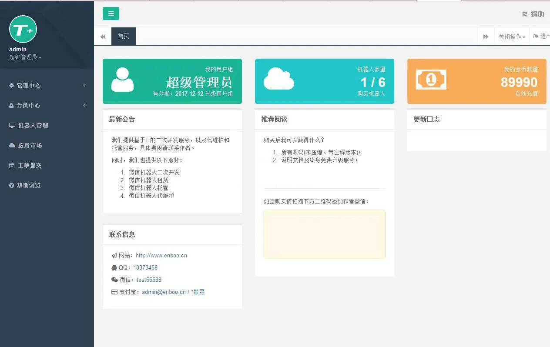
Task: Click the 购买机器人 link
Action: pos(371,93)
